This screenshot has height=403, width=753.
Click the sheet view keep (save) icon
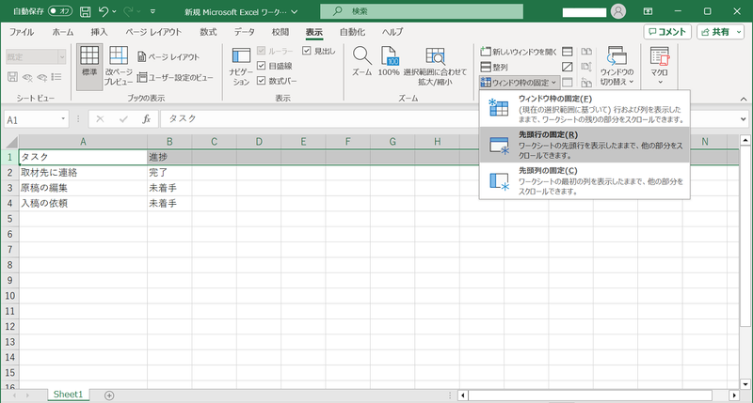12,77
